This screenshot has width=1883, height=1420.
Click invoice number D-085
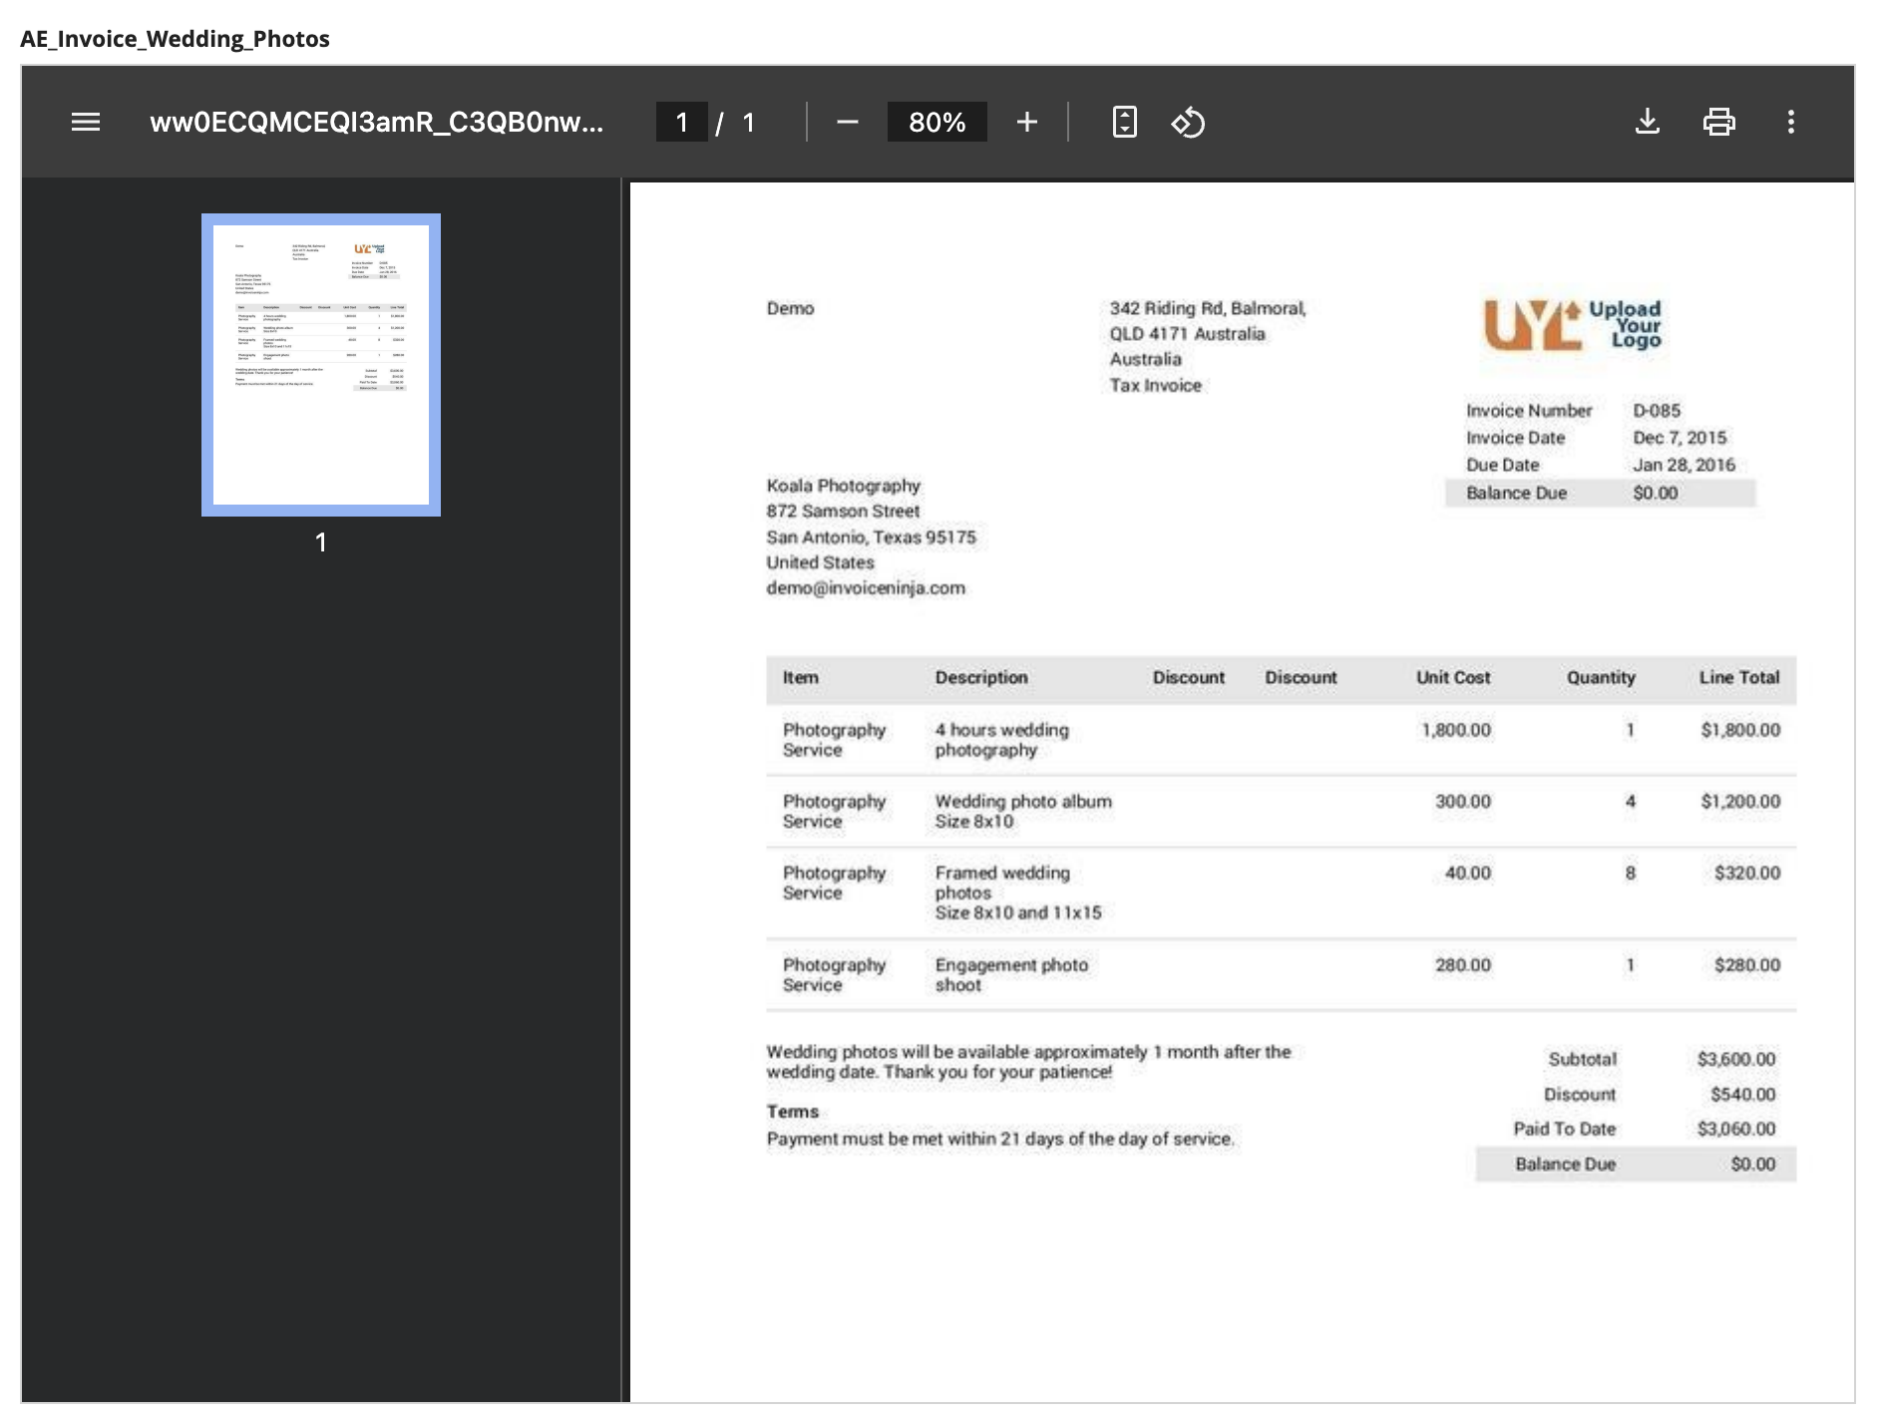1657,411
